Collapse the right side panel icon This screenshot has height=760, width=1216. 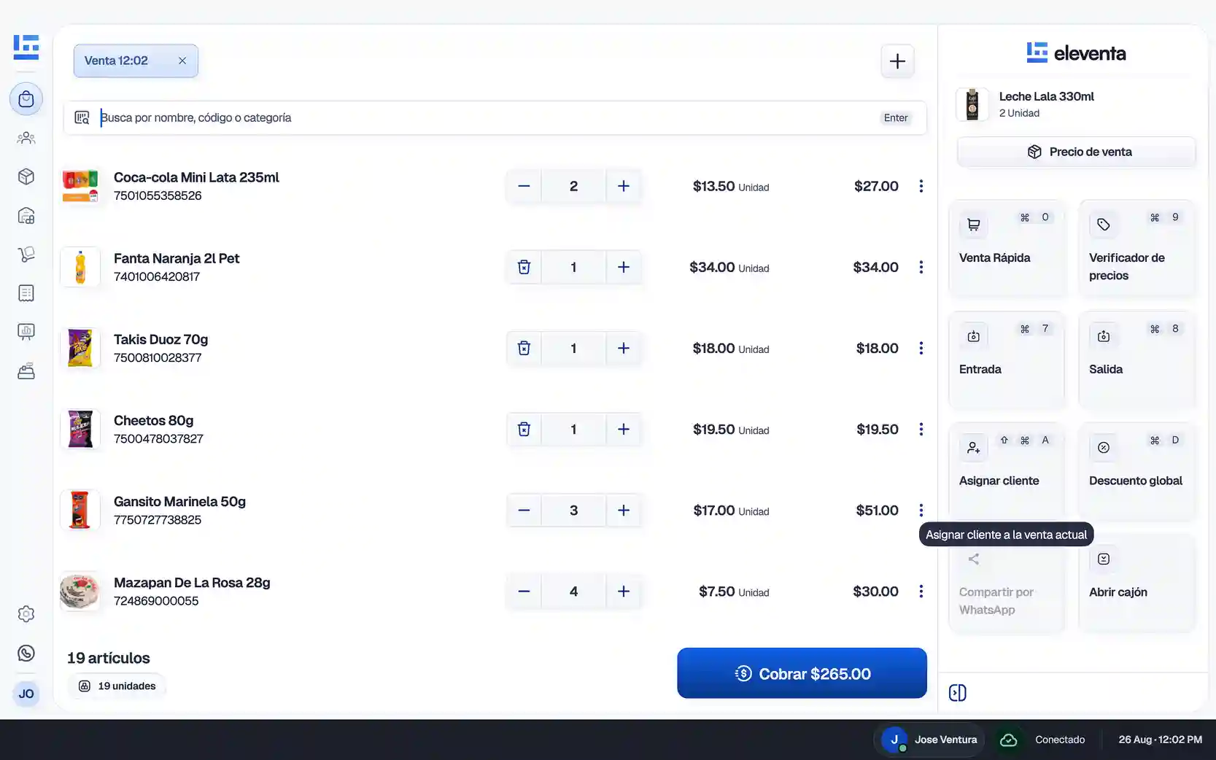[x=958, y=693]
